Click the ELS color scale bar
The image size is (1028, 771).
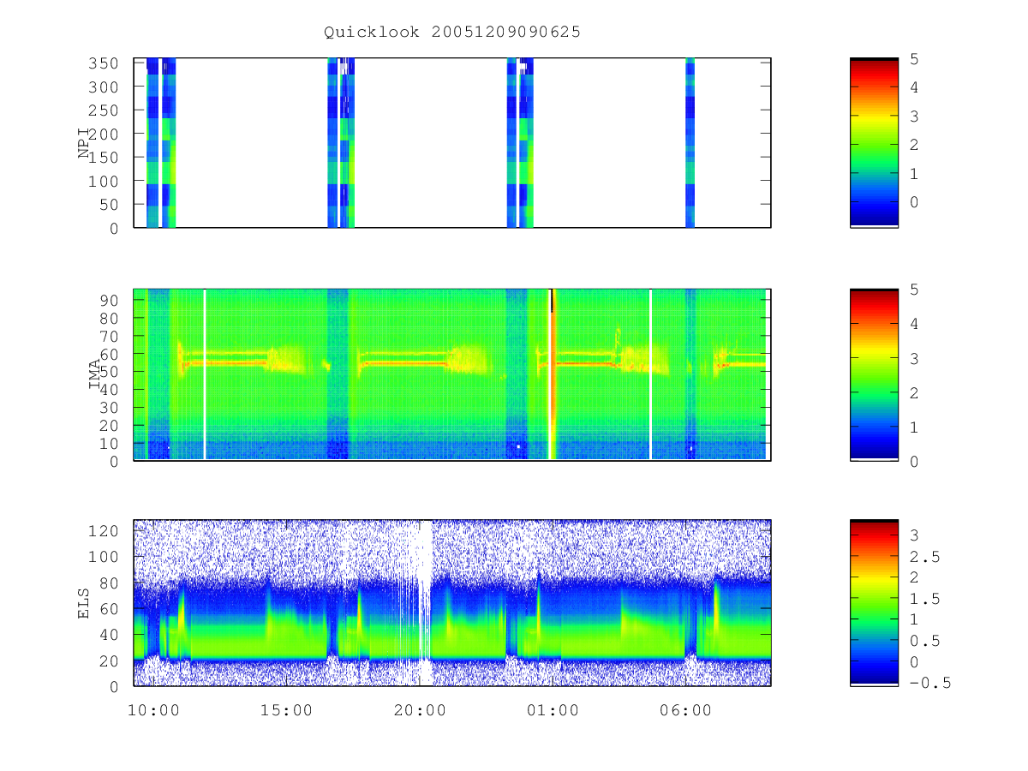(x=874, y=602)
